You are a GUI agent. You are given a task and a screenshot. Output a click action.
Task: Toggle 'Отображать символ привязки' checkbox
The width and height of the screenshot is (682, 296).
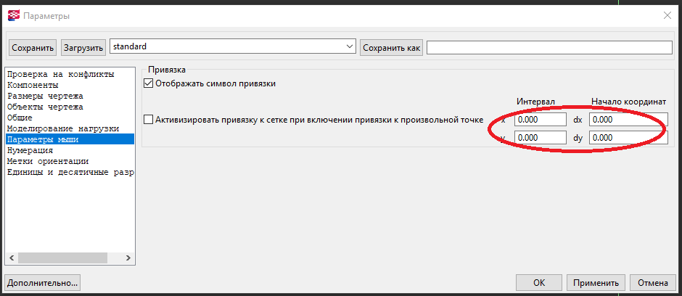click(149, 83)
